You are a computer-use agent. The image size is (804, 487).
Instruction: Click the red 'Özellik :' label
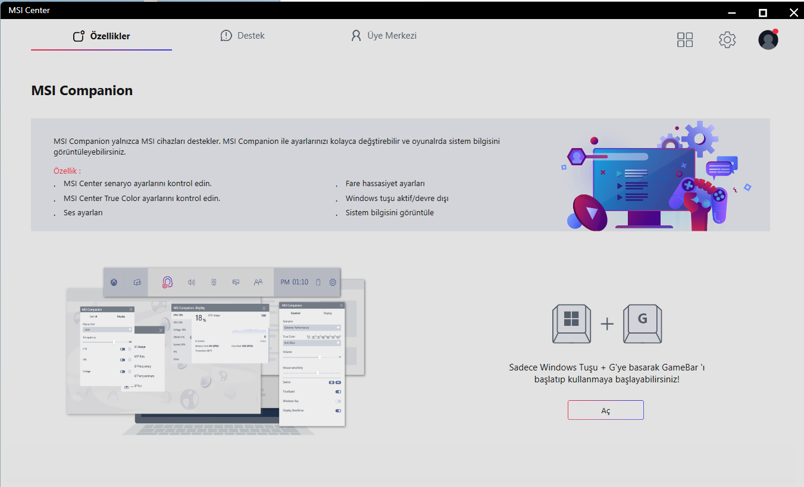click(x=67, y=171)
